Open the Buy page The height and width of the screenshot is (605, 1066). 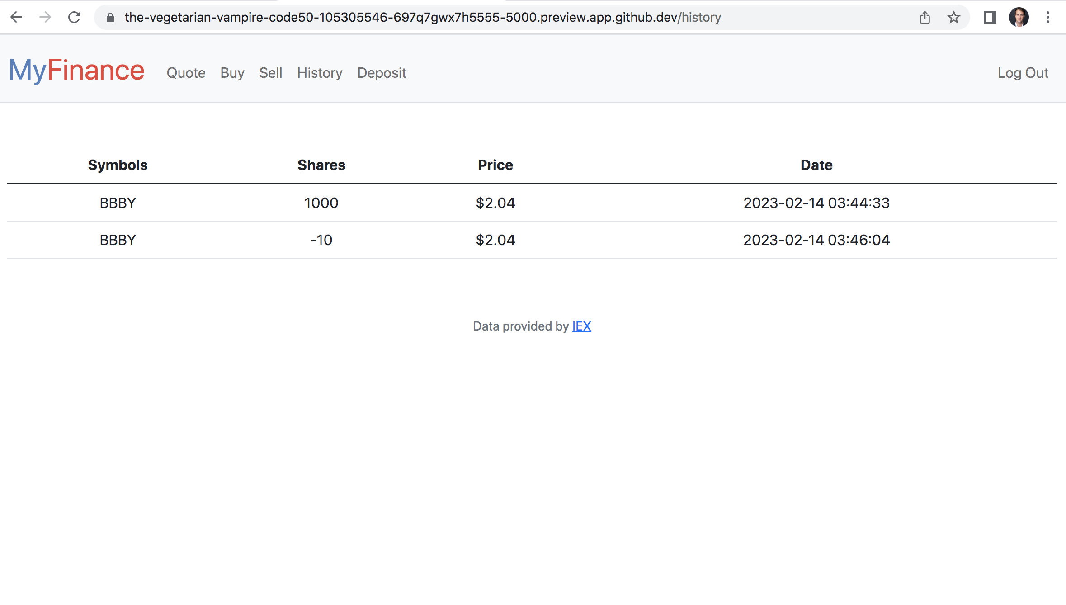pos(232,73)
